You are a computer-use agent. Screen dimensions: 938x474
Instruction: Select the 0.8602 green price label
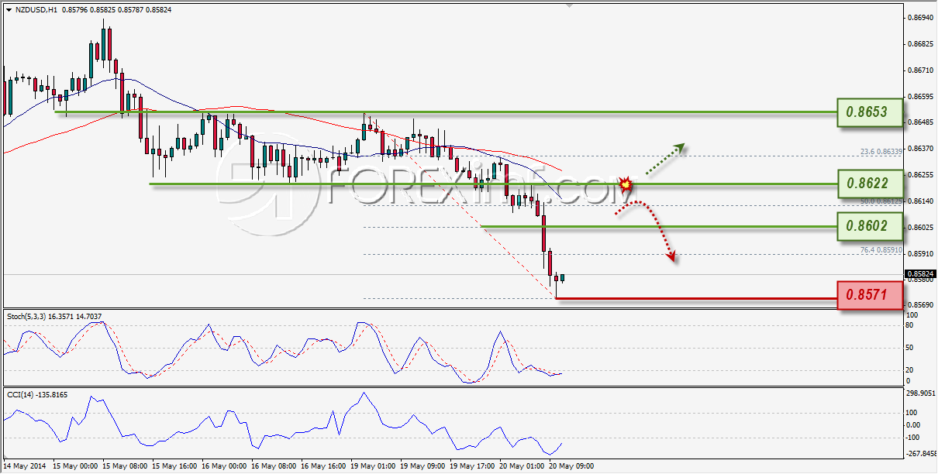[x=871, y=227]
